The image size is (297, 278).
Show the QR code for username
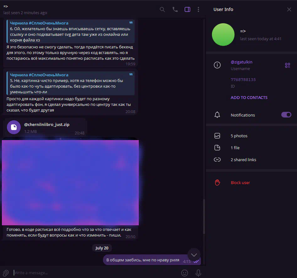pos(287,65)
